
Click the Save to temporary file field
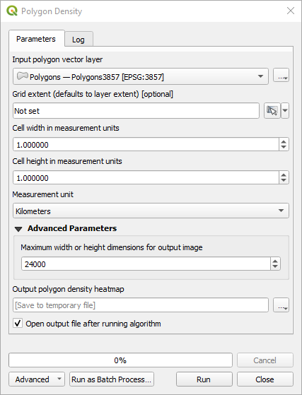(141, 305)
